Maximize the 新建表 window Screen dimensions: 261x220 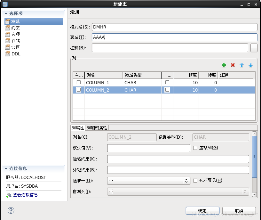click(x=249, y=4)
